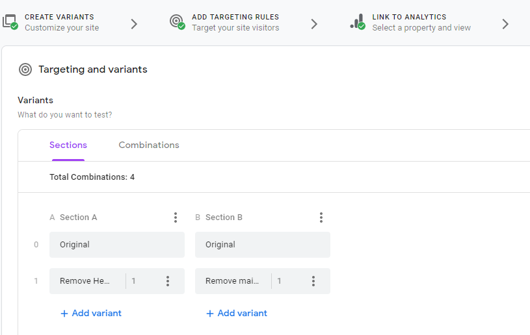Click the Section A title text
This screenshot has height=335, width=530.
click(x=79, y=217)
